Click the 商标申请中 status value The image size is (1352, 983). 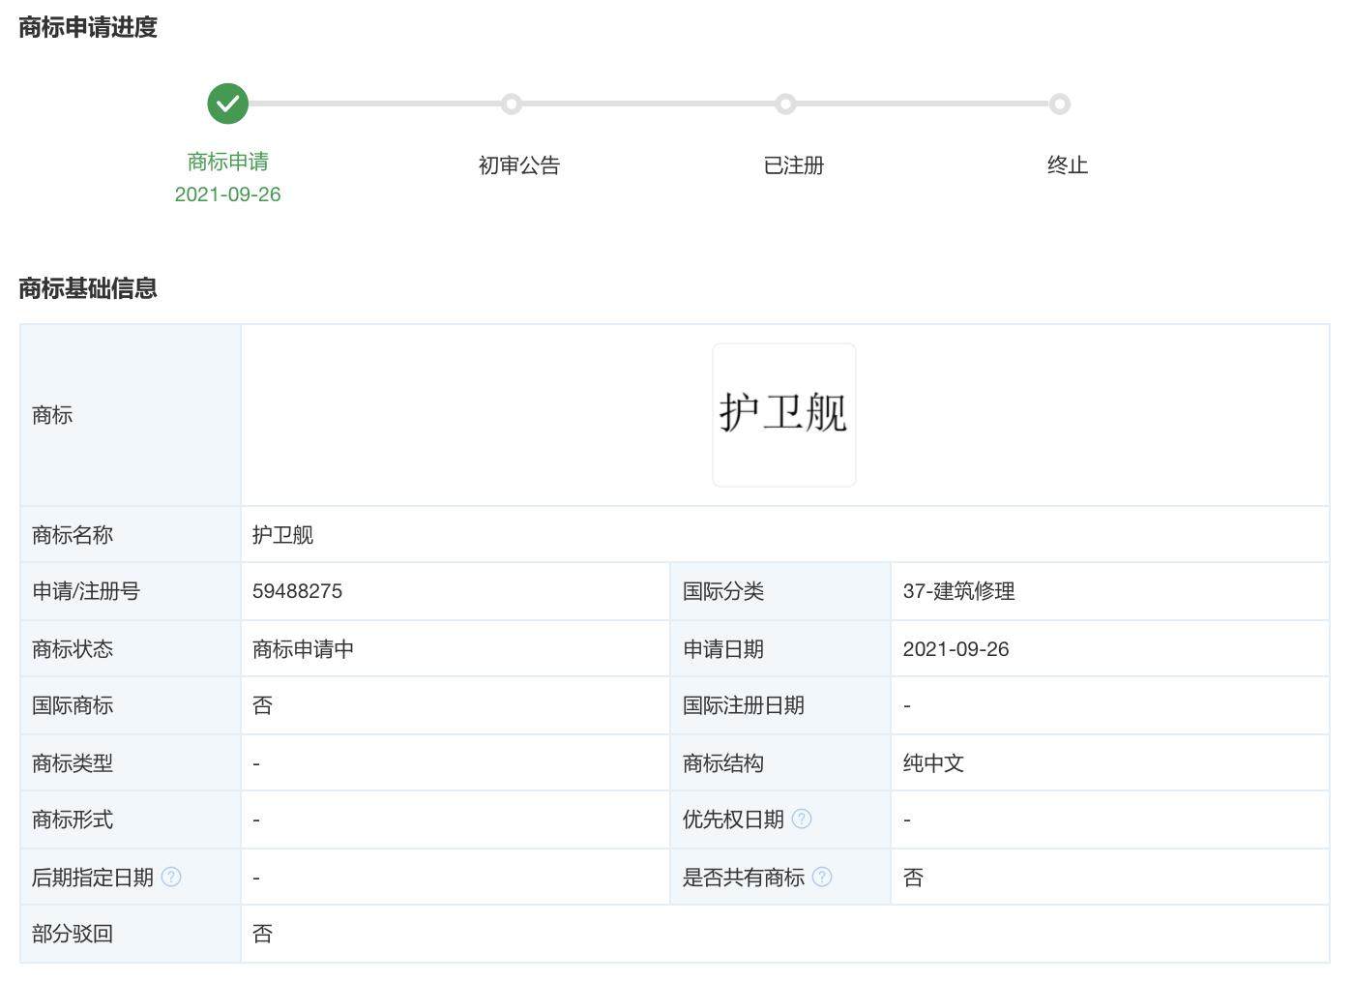point(303,649)
